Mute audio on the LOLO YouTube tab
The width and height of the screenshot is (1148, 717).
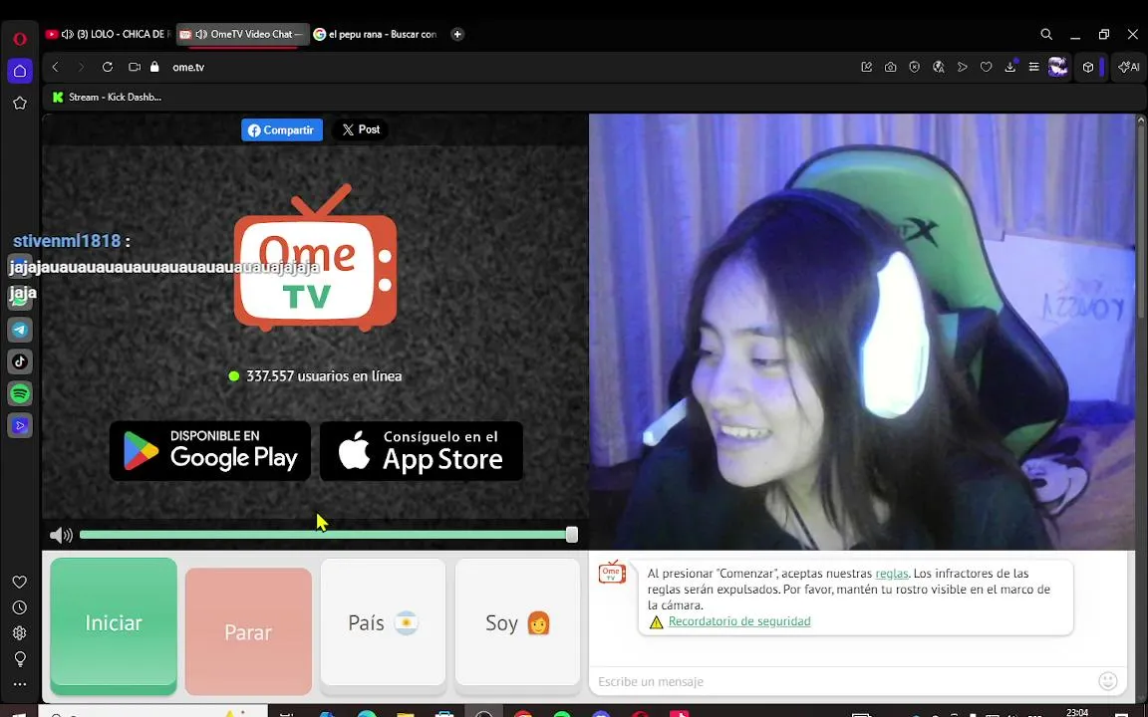tap(68, 35)
